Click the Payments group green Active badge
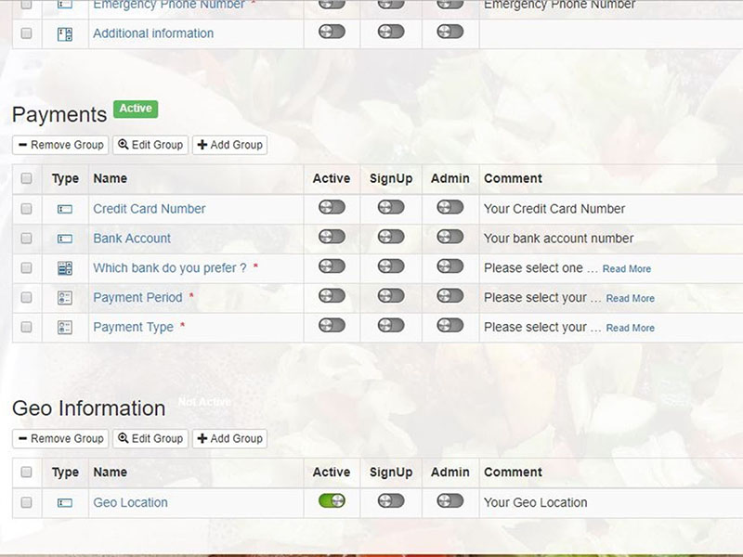Screen dimensions: 743x557 [x=136, y=109]
